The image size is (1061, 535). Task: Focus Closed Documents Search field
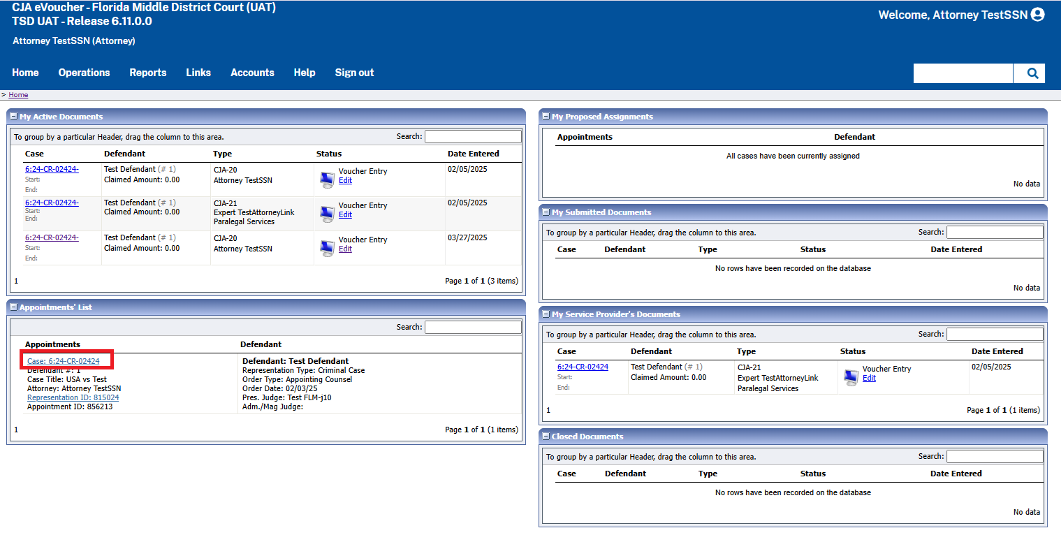(995, 456)
